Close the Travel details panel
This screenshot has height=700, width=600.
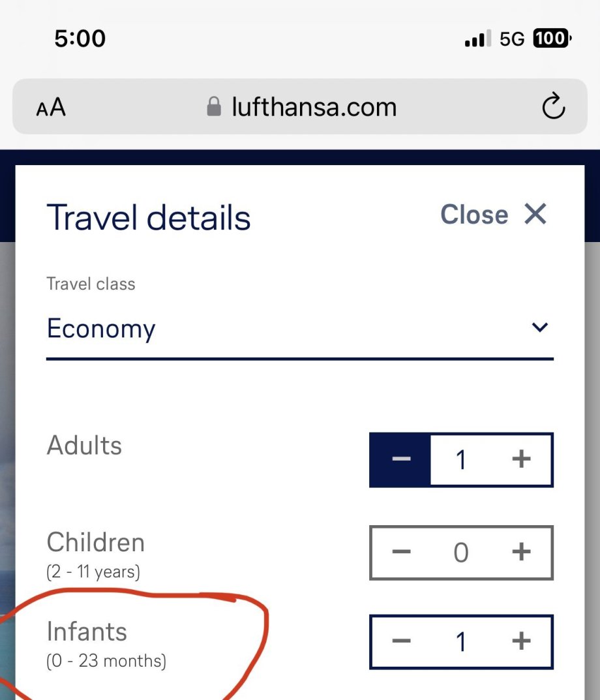pyautogui.click(x=494, y=214)
